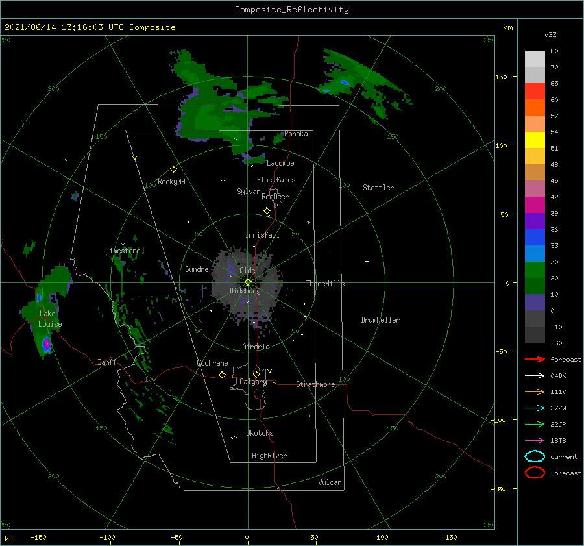Viewport: 584px width, 546px height.
Task: Click the 18TS legend label text
Action: point(558,441)
